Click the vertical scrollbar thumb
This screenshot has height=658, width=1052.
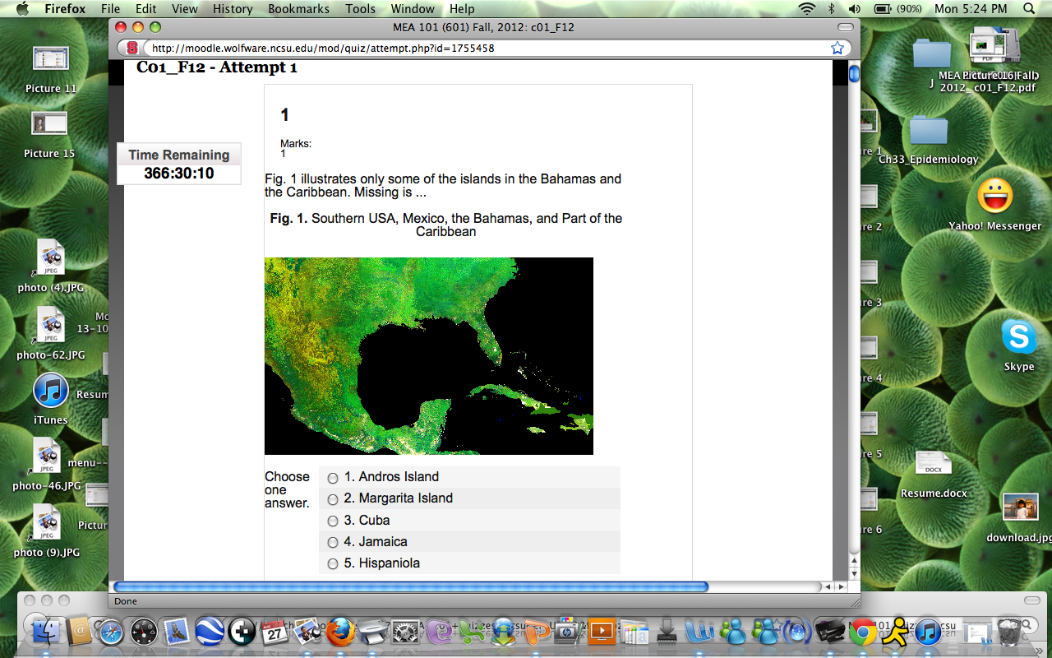tap(854, 74)
